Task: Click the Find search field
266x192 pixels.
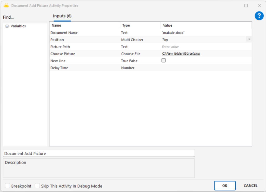Action: [25, 17]
